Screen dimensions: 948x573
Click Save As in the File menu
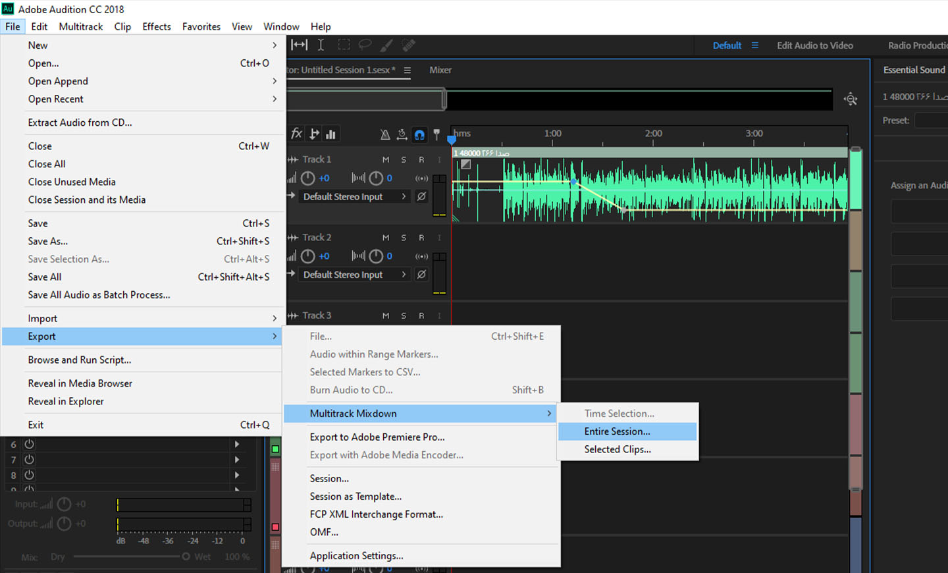[144, 241]
